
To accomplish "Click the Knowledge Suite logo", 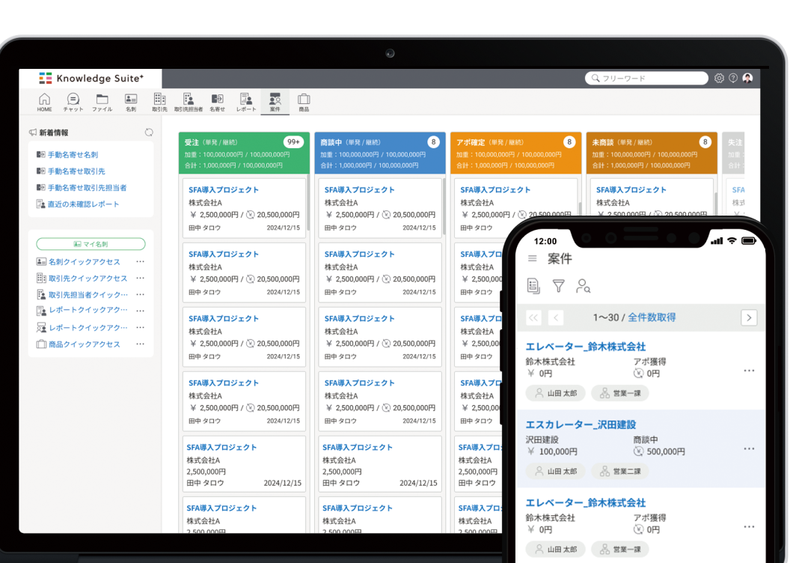I will pyautogui.click(x=91, y=78).
